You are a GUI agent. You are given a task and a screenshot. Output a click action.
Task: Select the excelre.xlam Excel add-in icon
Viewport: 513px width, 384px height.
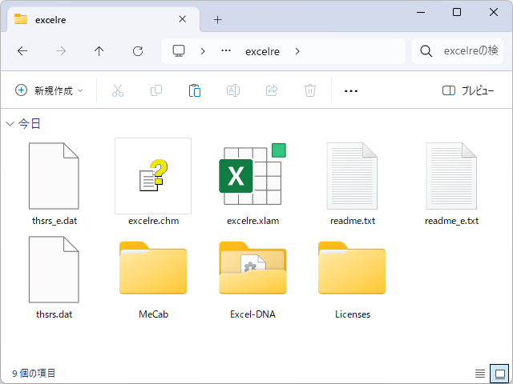252,174
